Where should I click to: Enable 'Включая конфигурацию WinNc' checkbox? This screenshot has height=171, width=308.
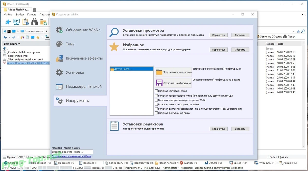pyautogui.click(x=156, y=96)
